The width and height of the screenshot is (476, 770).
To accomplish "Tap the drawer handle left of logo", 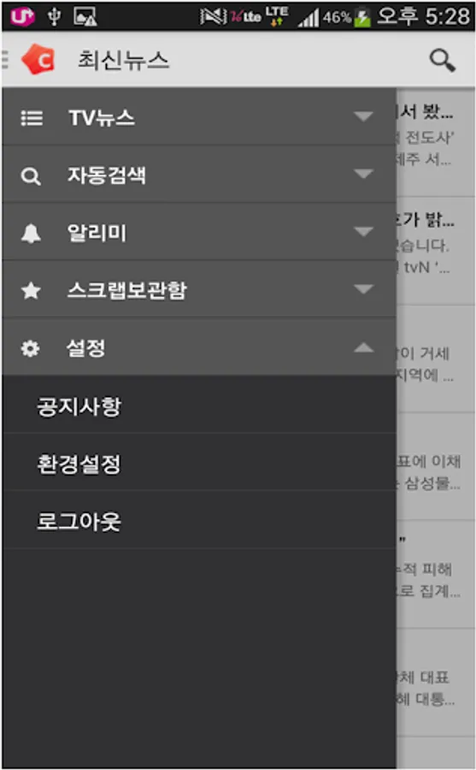I will [x=5, y=59].
